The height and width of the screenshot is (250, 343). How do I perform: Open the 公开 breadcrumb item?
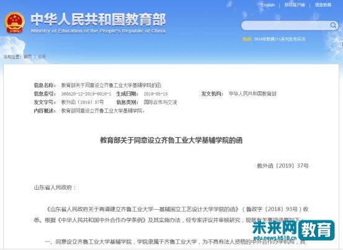click(42, 57)
